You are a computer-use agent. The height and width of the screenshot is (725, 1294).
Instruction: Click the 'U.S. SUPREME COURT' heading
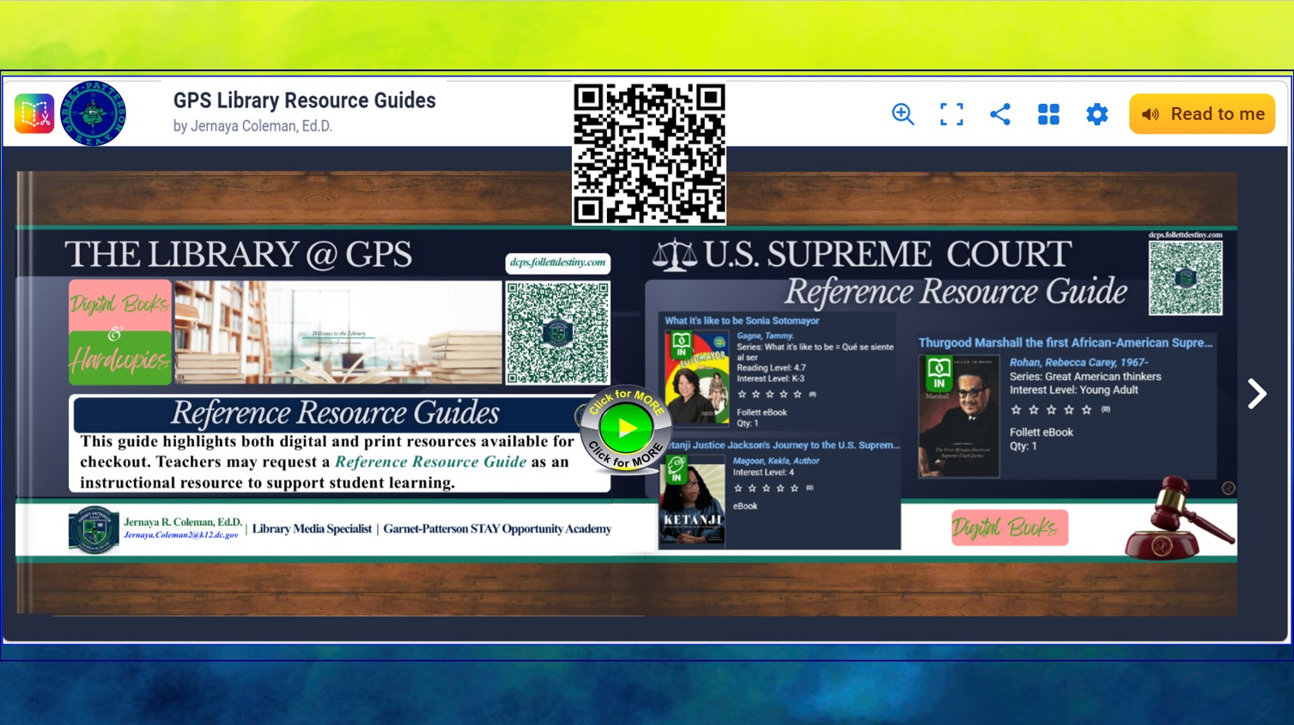[x=888, y=255]
